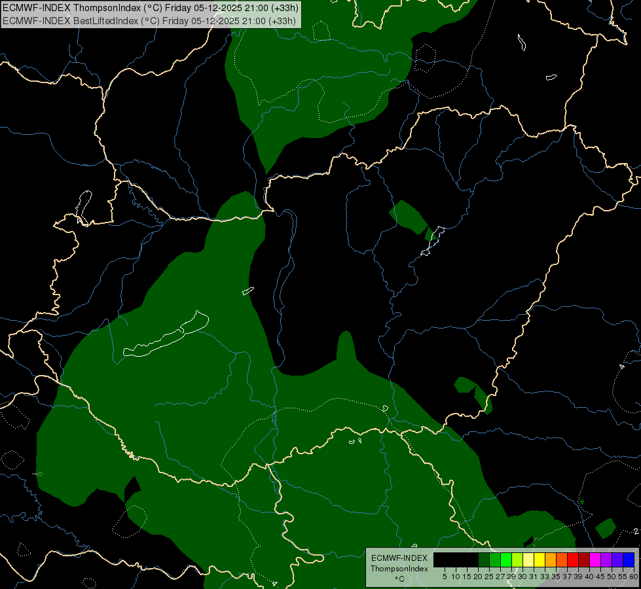Select the dark green 20-25 legend swatch
Screen dimensions: 641x589
tap(484, 560)
